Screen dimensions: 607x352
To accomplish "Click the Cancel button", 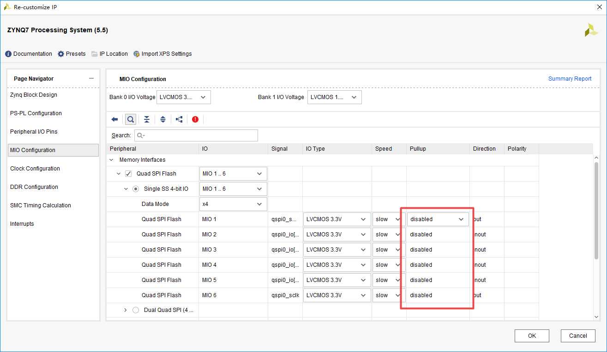I will coord(578,336).
